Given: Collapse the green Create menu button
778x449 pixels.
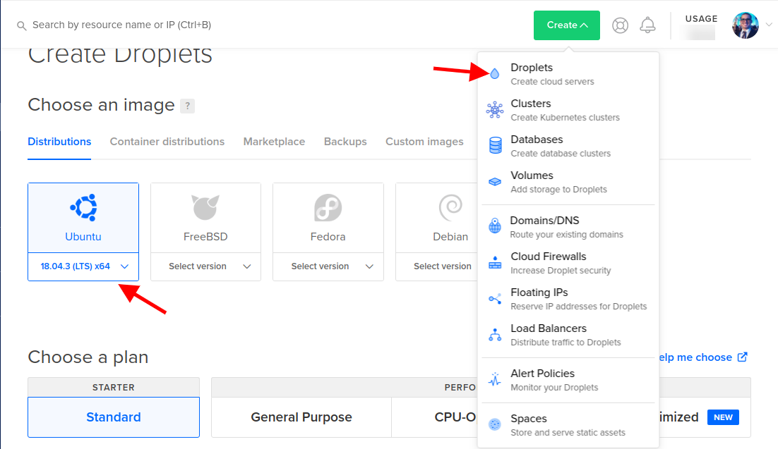Looking at the screenshot, I should point(567,25).
